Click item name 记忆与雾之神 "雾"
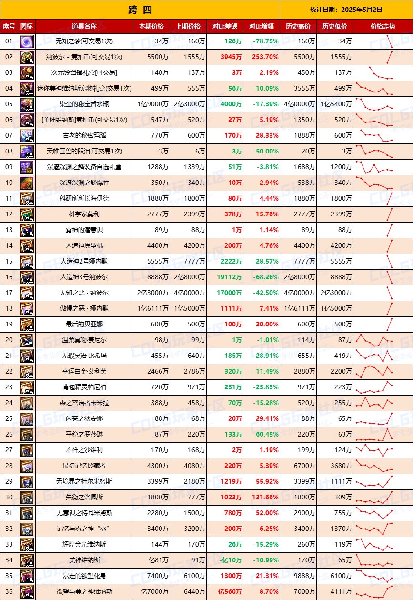Image resolution: width=413 pixels, height=600 pixels. click(x=84, y=529)
